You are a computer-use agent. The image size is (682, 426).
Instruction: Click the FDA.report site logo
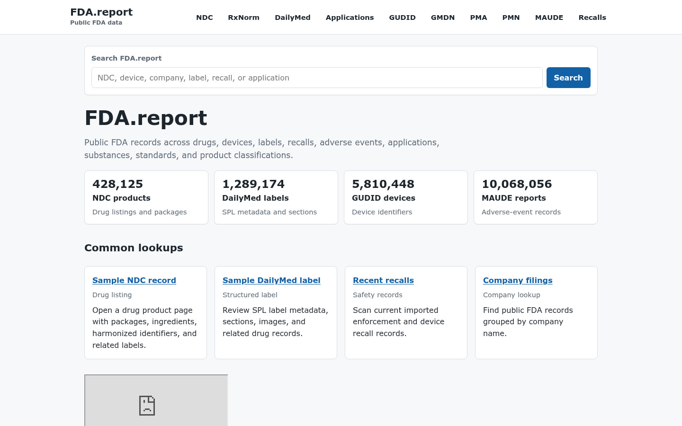click(x=101, y=12)
